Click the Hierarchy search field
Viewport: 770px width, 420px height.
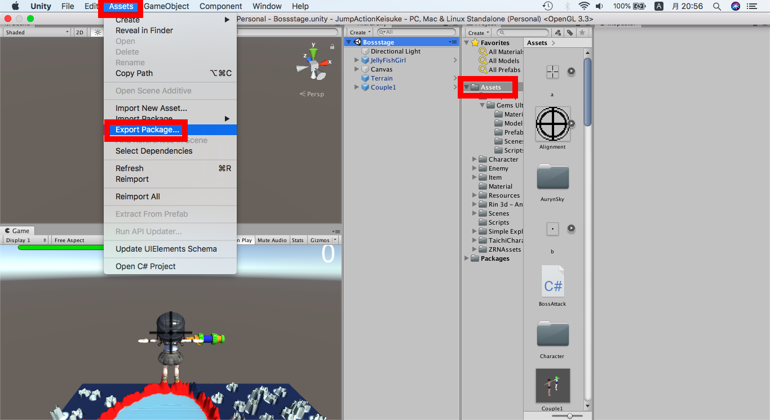(417, 33)
